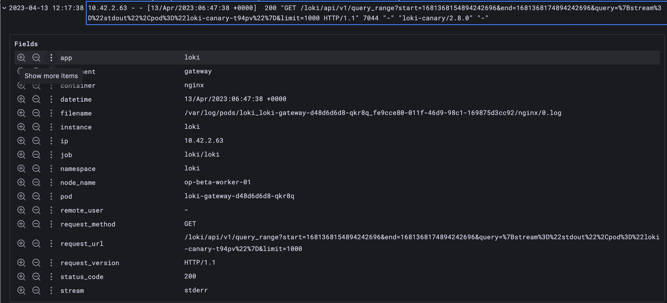Filter out value on request_url field
Viewport: 667px width, 303px height.
point(36,244)
